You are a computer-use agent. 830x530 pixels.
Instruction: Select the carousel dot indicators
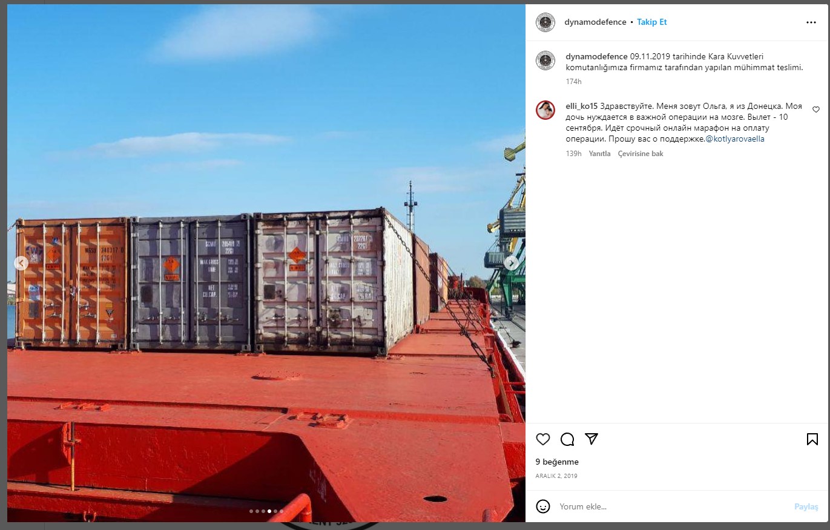point(266,511)
